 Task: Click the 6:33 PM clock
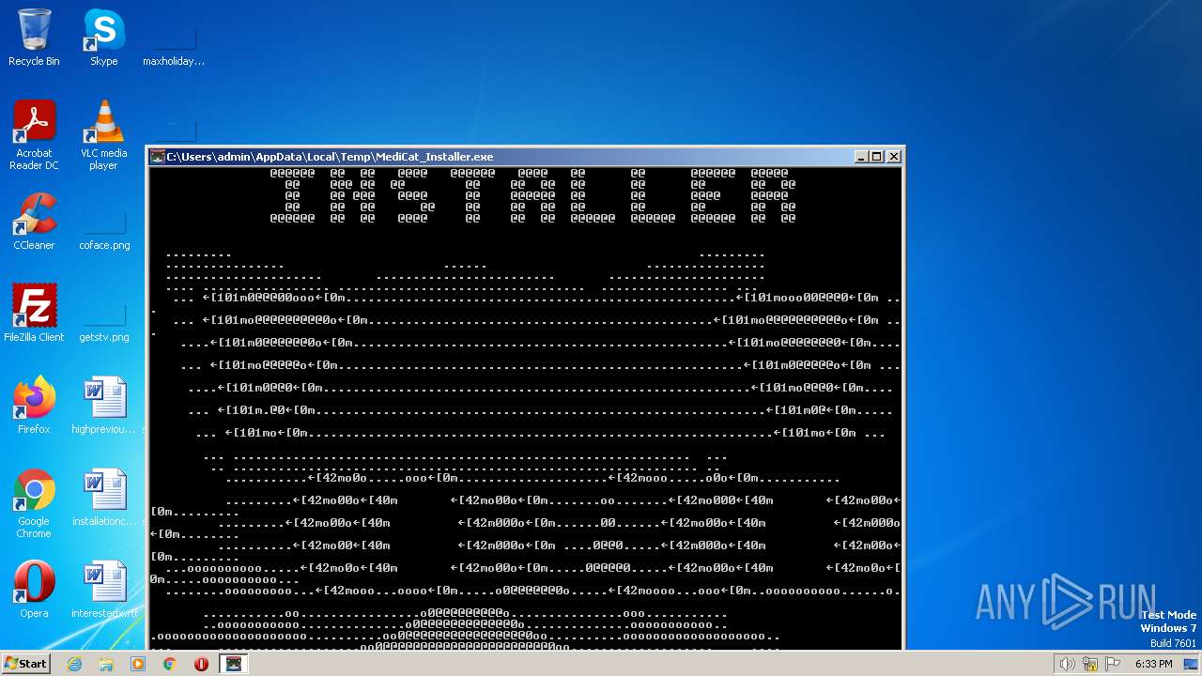(x=1153, y=664)
